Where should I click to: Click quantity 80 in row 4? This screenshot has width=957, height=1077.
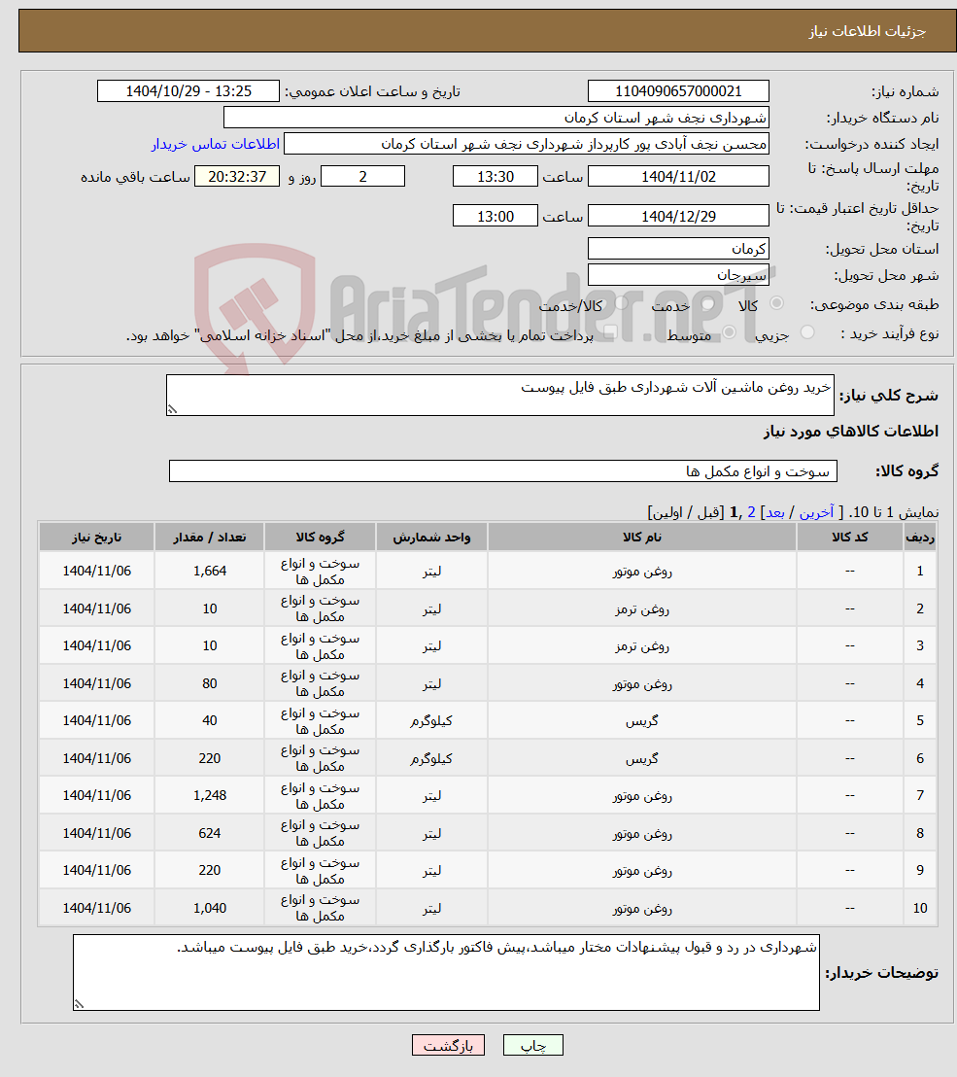click(x=210, y=683)
